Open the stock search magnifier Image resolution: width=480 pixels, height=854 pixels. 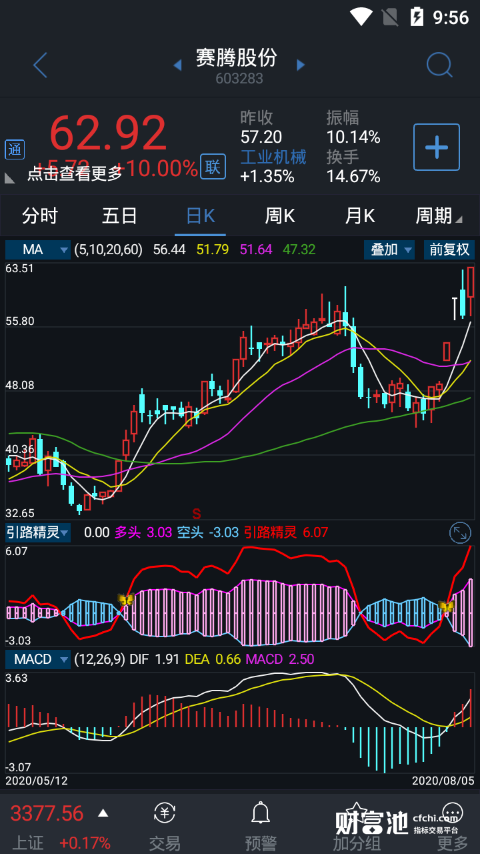(439, 65)
